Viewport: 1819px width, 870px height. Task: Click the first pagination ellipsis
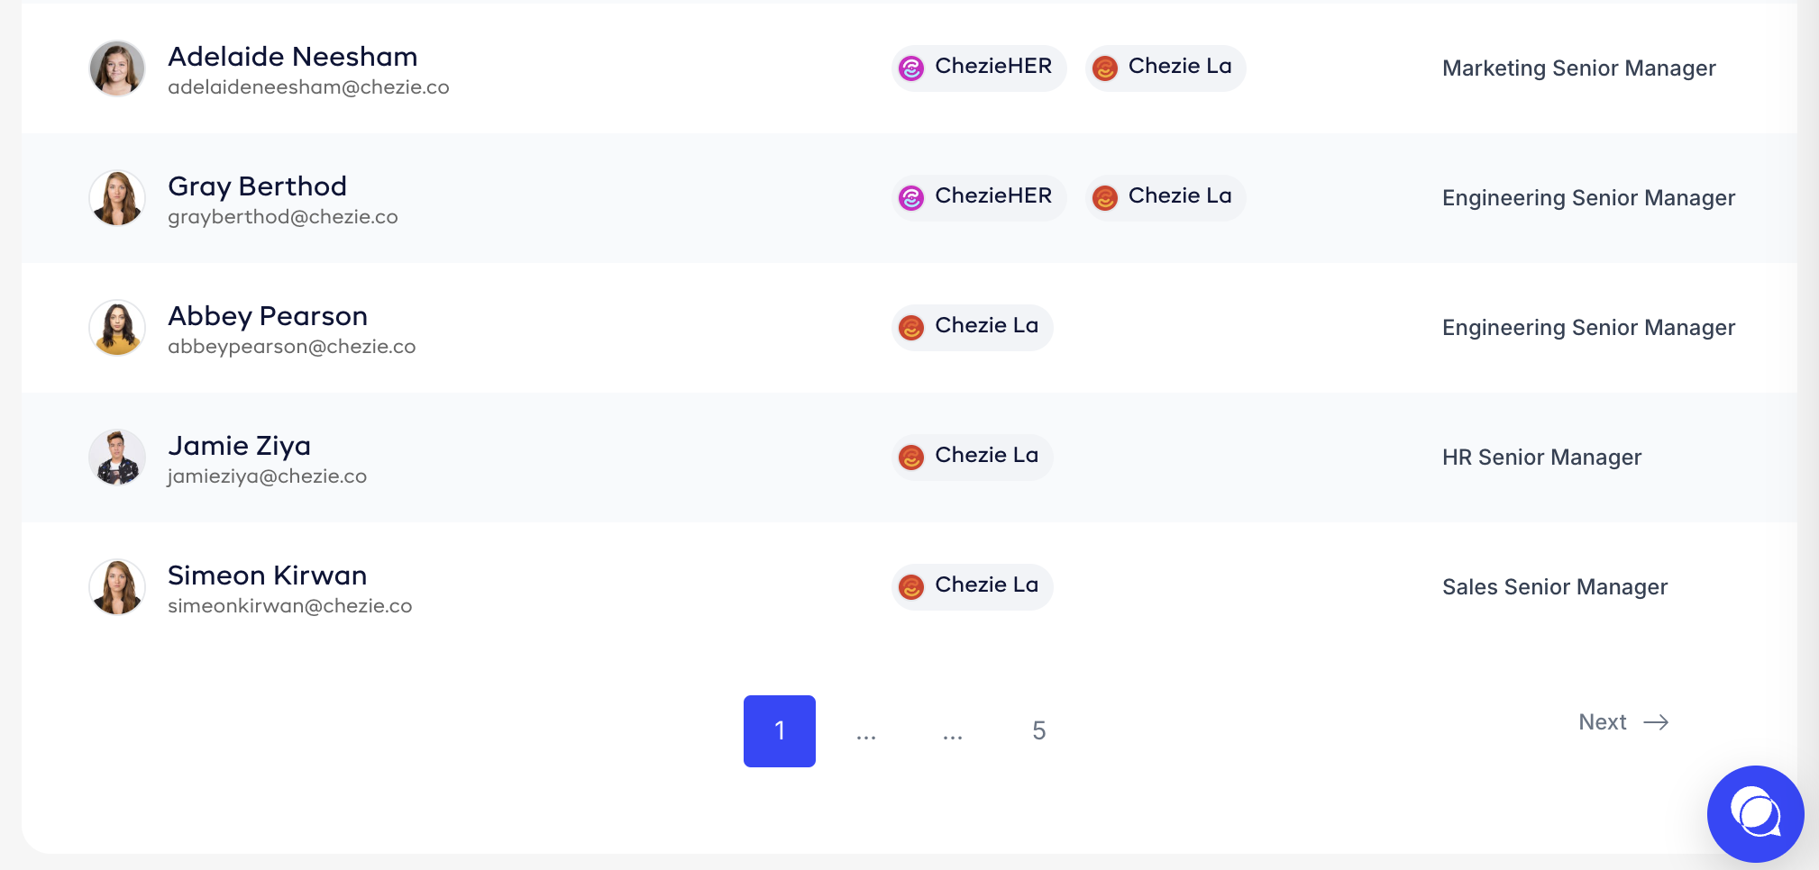pos(865,734)
